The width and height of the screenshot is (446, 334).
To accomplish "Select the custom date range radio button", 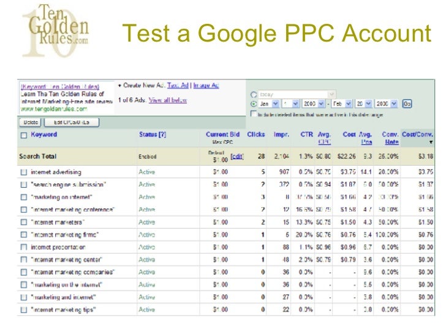I will point(254,104).
